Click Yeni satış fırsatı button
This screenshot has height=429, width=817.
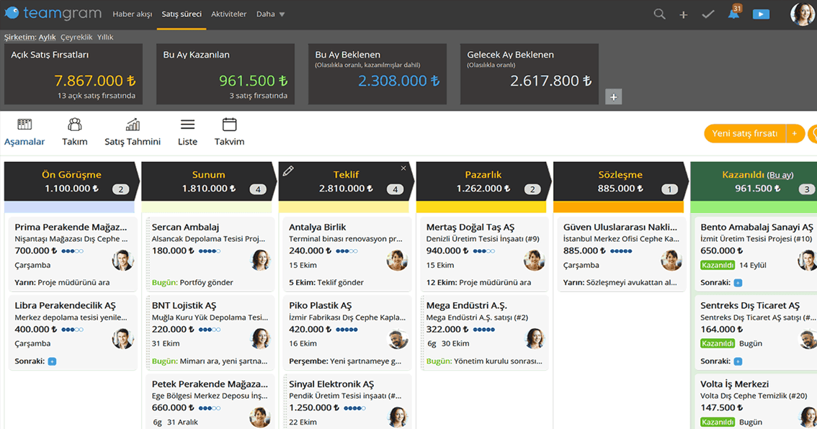click(x=744, y=133)
